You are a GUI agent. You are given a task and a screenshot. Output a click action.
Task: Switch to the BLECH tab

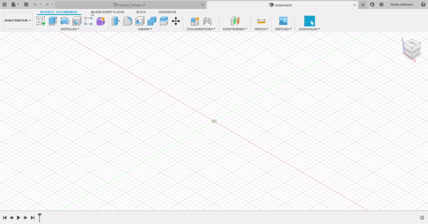[x=141, y=11]
